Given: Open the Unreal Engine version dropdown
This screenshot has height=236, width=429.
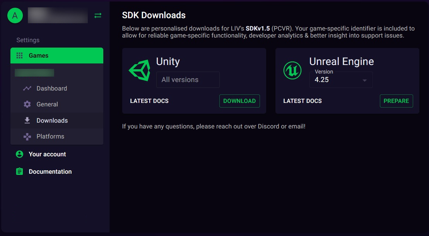Looking at the screenshot, I should tap(341, 80).
